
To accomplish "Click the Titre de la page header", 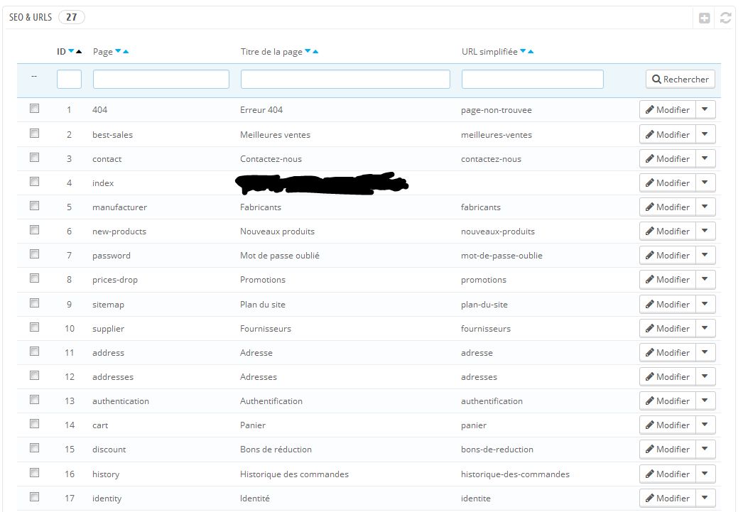I will coord(271,52).
